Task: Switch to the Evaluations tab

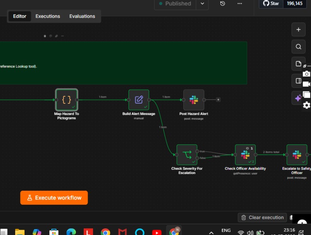Action: (x=82, y=16)
